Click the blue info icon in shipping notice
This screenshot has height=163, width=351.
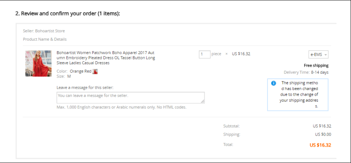point(273,83)
